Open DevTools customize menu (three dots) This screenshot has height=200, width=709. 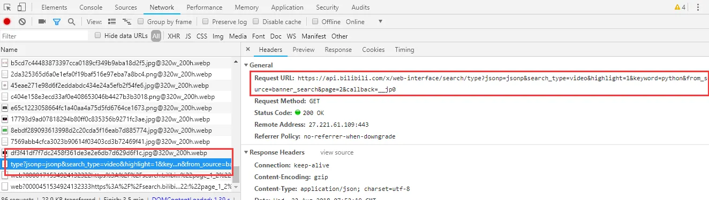pyautogui.click(x=698, y=7)
